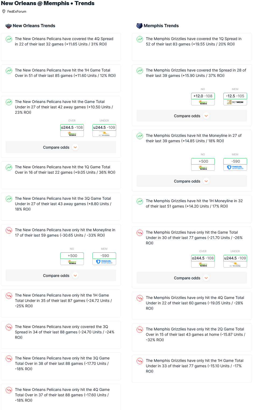
Task: Select the +12.0 -108 New Orleans spread odds
Action: click(203, 96)
